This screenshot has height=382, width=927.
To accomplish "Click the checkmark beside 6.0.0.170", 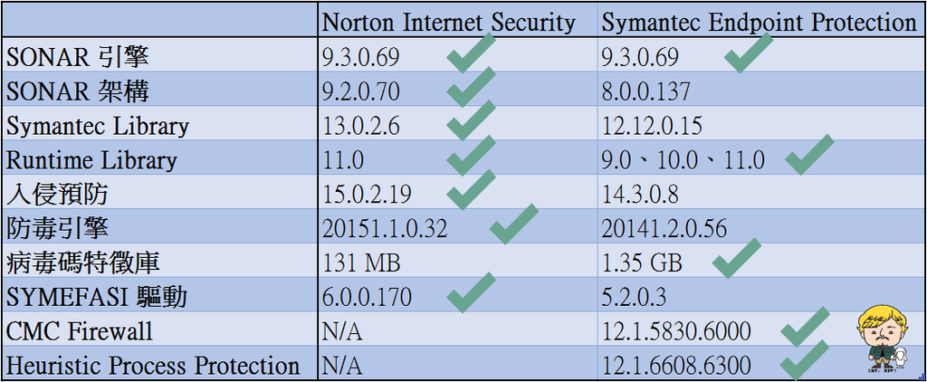I will click(471, 292).
